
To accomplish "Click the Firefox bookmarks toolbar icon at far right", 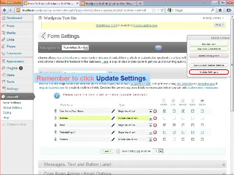I will [229, 10].
